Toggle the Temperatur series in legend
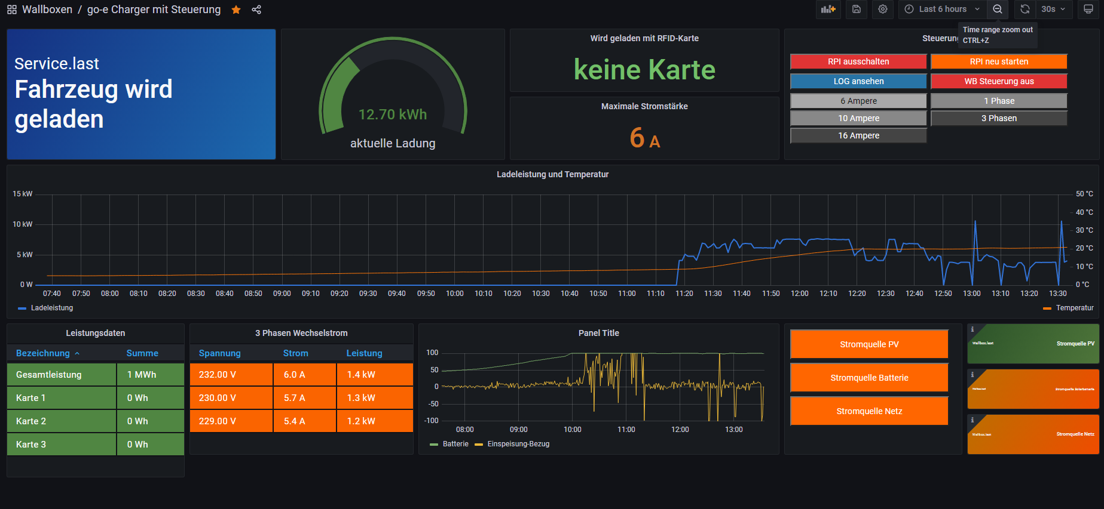Viewport: 1104px width, 509px height. [x=1074, y=308]
